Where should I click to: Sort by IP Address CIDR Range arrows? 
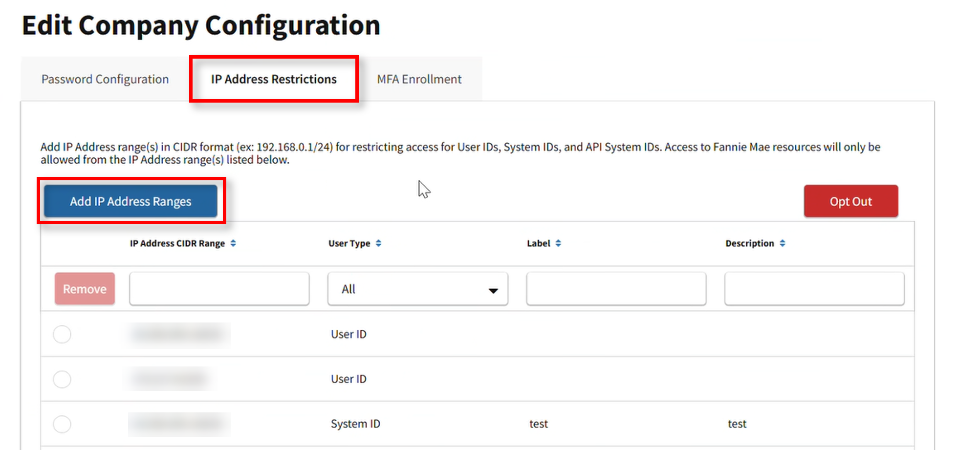coord(233,243)
